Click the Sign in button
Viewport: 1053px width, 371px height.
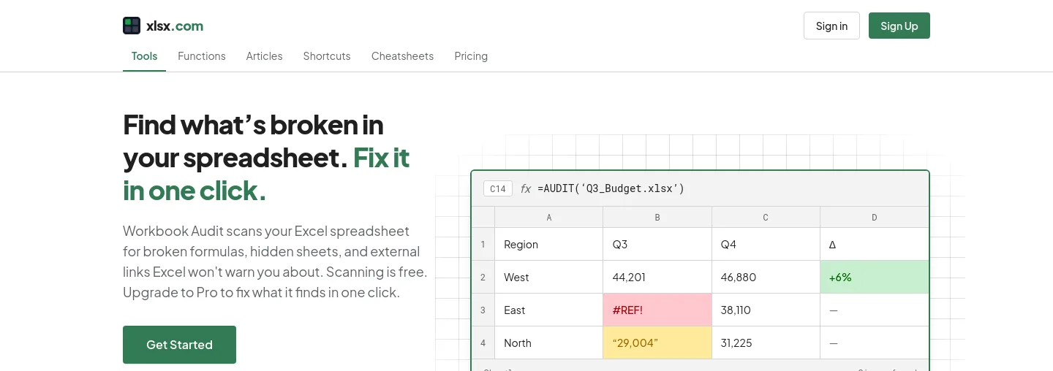[831, 26]
